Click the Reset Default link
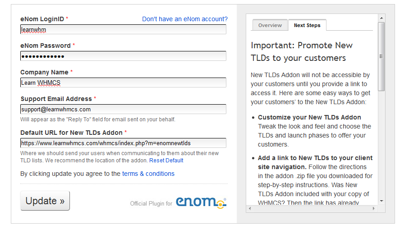 [x=166, y=161]
